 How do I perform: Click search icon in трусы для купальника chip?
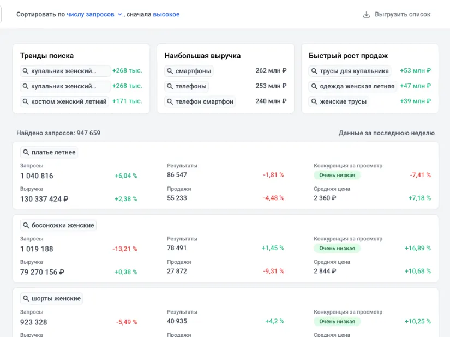tap(314, 71)
